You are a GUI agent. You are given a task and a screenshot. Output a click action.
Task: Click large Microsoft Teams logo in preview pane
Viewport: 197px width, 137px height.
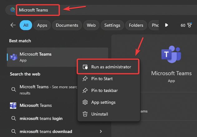171,54
